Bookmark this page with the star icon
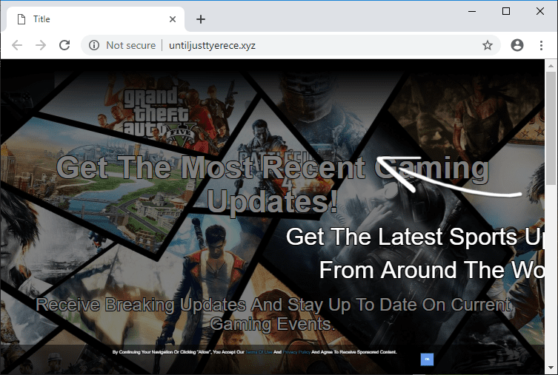558x375 pixels. click(x=488, y=45)
